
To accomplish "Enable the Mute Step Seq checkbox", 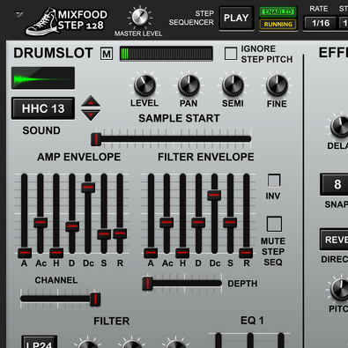I will (274, 224).
